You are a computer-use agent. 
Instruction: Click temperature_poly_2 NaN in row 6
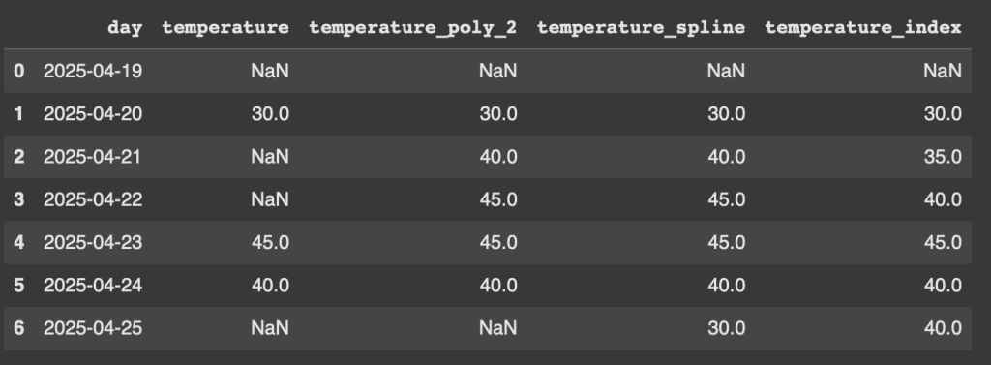[498, 328]
